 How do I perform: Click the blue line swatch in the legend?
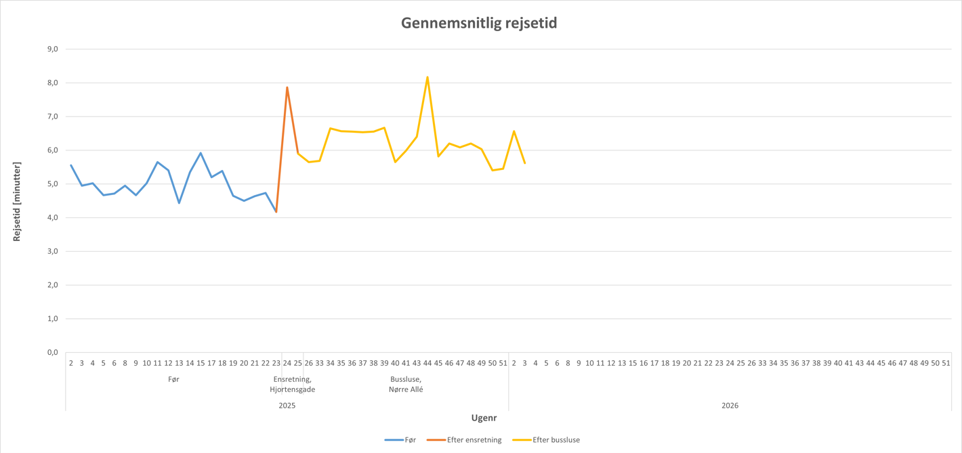(394, 440)
